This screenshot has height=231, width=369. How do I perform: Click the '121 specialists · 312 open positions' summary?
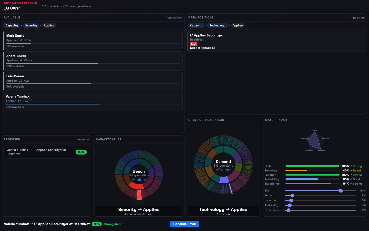67,6
